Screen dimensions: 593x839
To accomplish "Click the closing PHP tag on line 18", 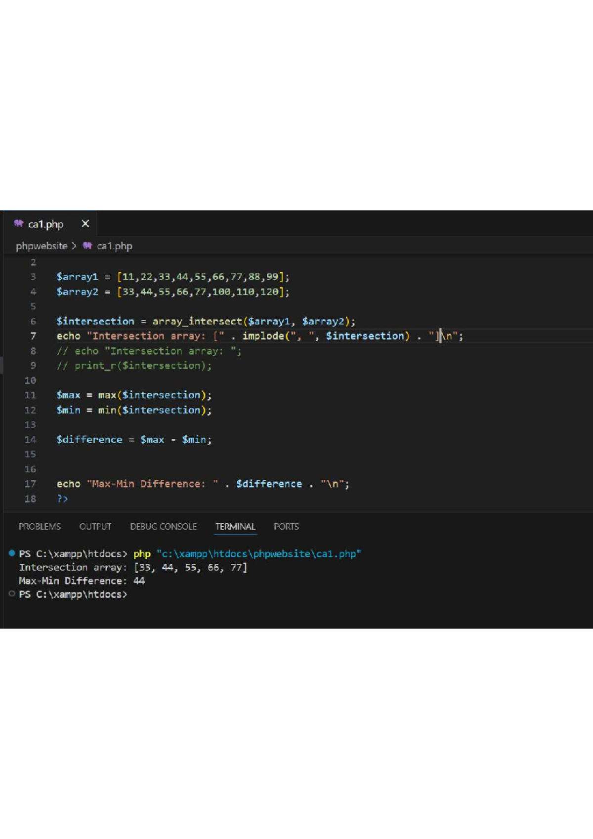I will pyautogui.click(x=62, y=499).
